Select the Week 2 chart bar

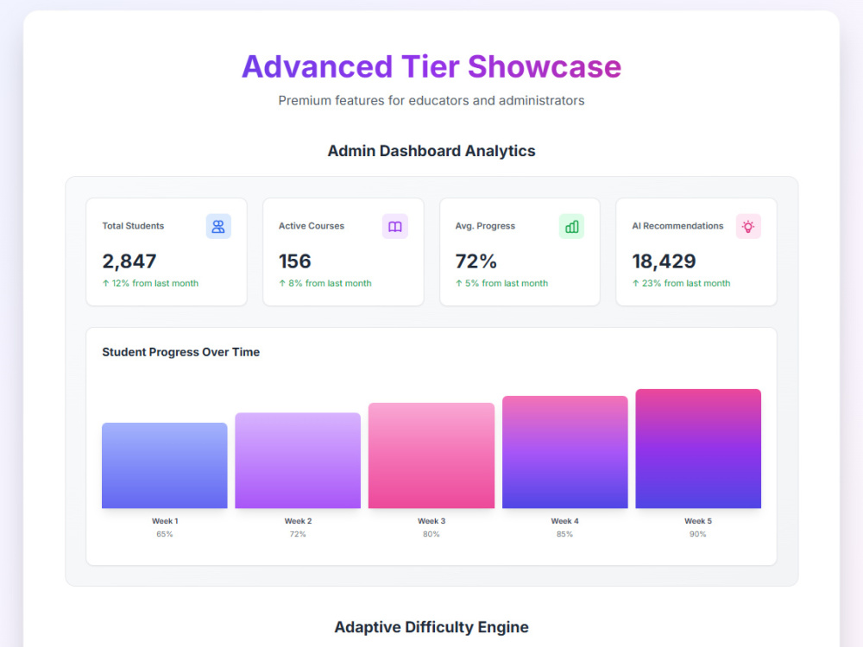coord(298,461)
